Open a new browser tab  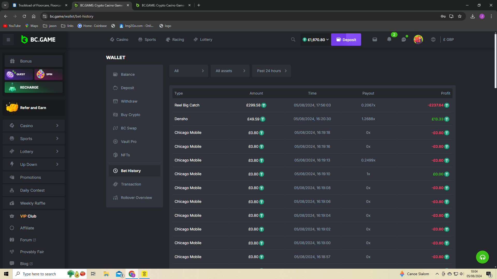pyautogui.click(x=199, y=5)
